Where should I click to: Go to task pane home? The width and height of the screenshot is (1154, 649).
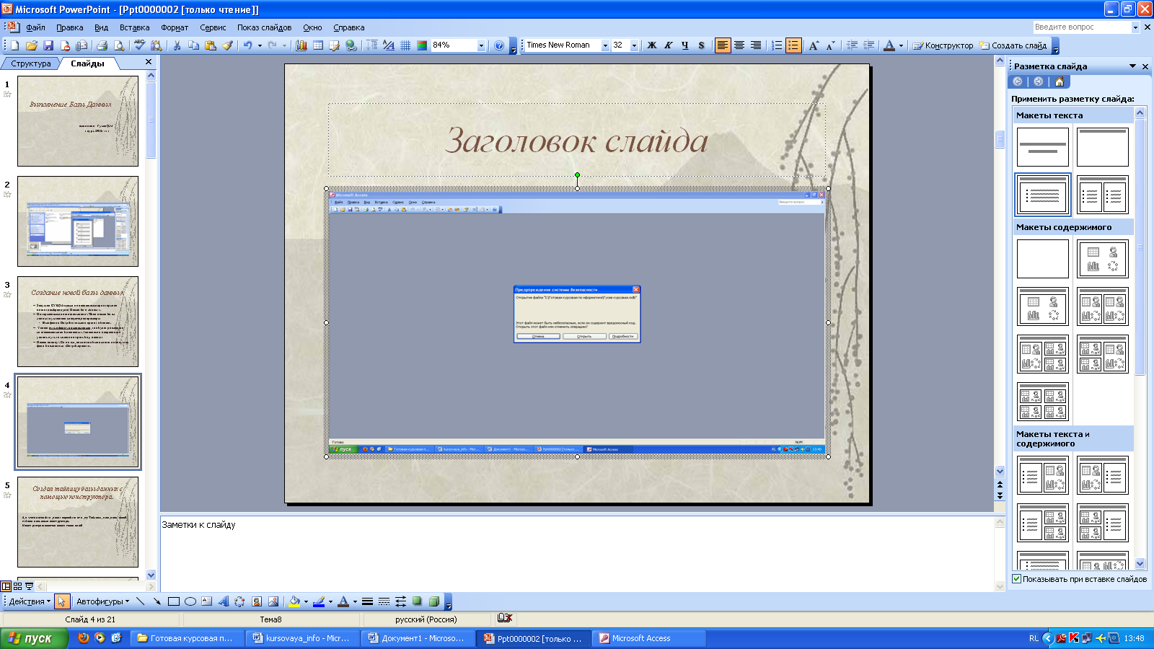(1059, 81)
